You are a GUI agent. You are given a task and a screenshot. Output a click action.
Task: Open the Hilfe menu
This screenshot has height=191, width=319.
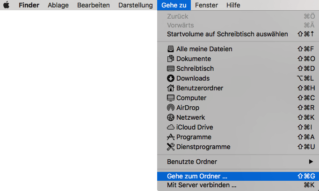pyautogui.click(x=233, y=5)
